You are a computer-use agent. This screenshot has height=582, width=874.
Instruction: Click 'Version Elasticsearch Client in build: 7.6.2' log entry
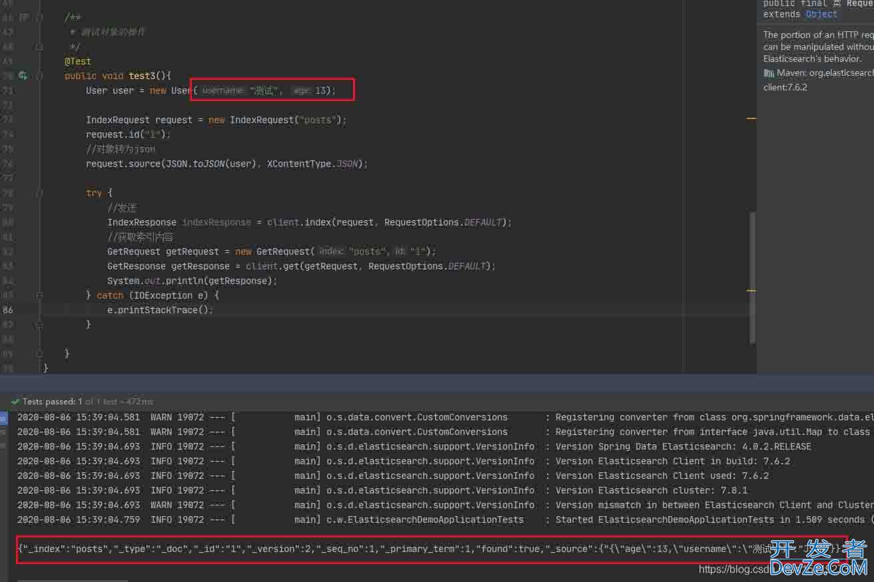(673, 461)
